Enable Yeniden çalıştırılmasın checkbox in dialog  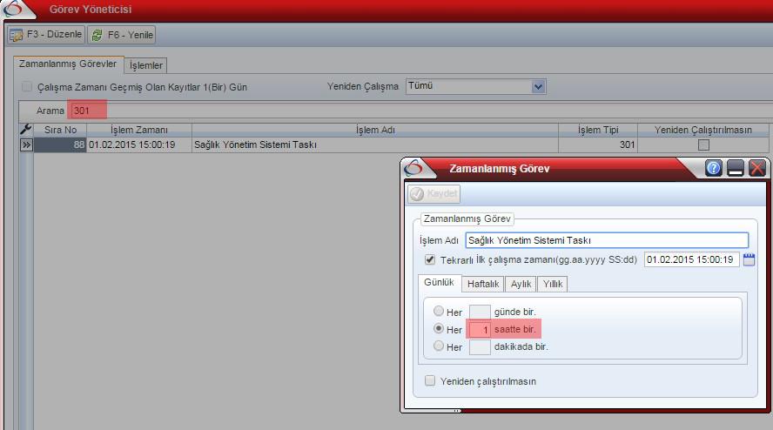pos(430,380)
